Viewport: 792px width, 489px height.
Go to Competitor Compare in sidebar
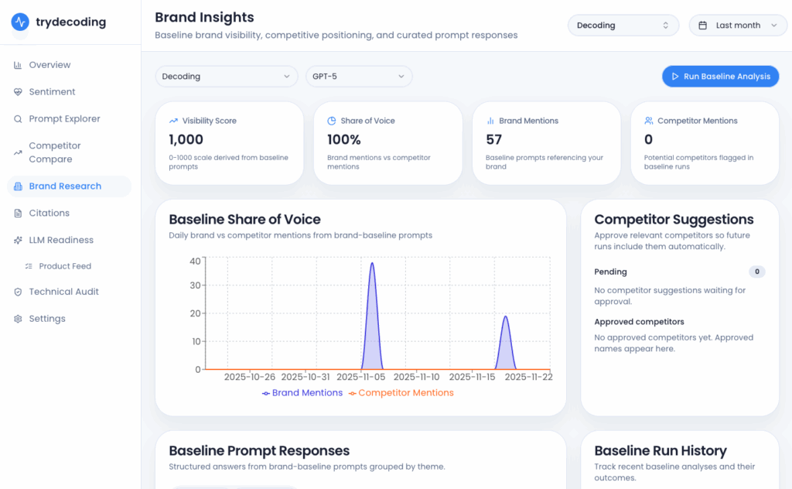pyautogui.click(x=54, y=152)
